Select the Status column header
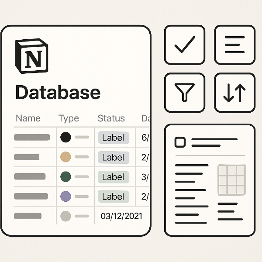The height and width of the screenshot is (262, 262). (111, 118)
